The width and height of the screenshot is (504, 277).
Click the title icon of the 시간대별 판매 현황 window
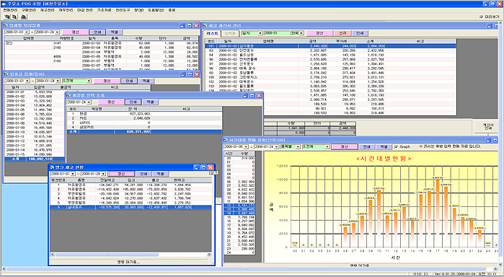(x=225, y=140)
